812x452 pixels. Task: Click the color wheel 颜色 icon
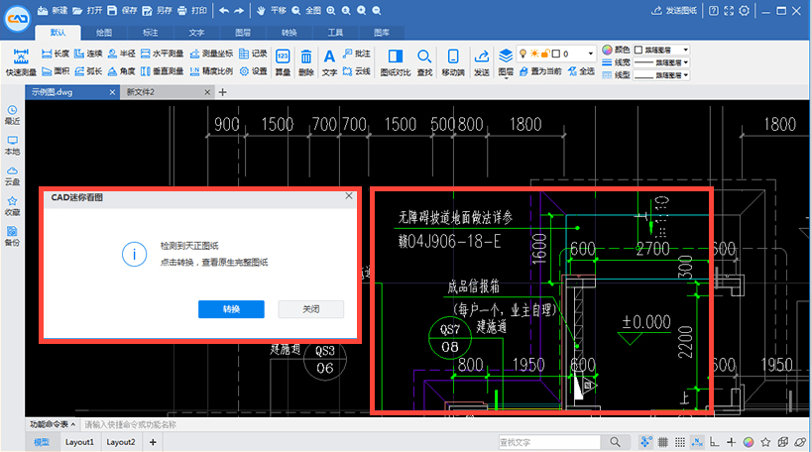608,50
